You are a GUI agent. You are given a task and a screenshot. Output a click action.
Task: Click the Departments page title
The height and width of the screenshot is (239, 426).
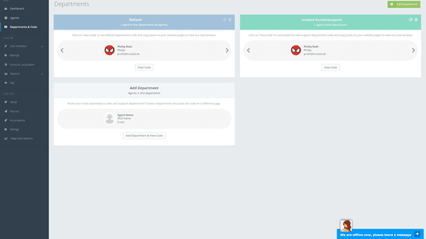[72, 4]
